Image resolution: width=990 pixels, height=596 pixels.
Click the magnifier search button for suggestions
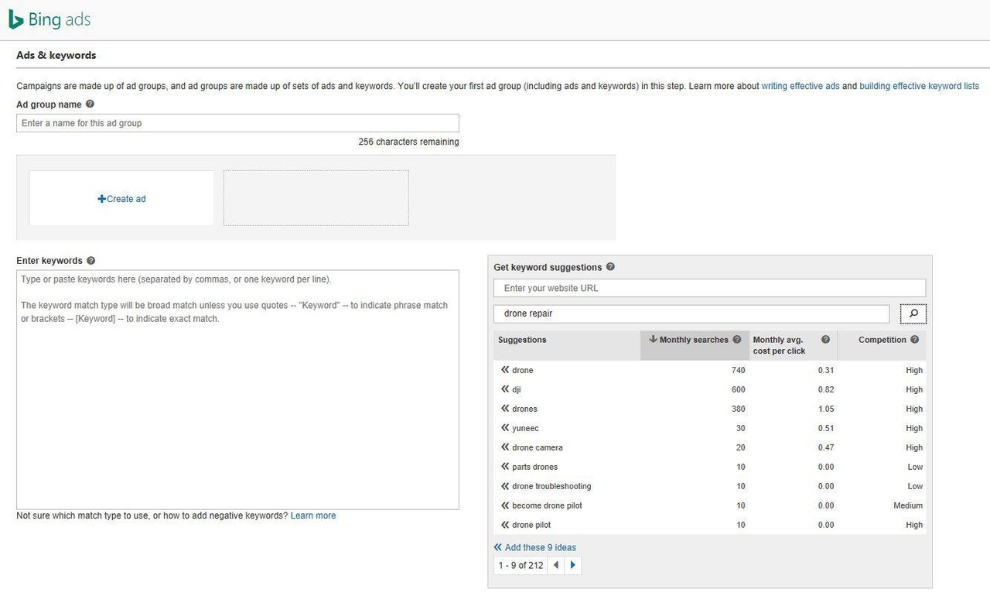(913, 313)
